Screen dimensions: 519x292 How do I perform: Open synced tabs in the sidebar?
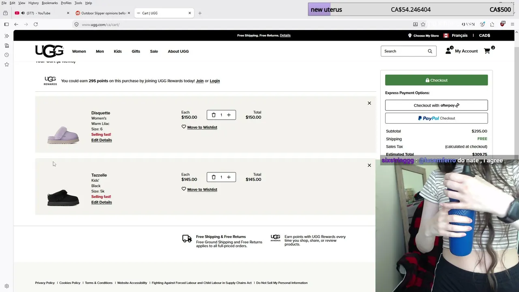pyautogui.click(x=6, y=45)
